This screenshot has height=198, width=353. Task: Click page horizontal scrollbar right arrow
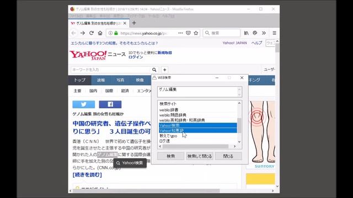tap(272, 191)
